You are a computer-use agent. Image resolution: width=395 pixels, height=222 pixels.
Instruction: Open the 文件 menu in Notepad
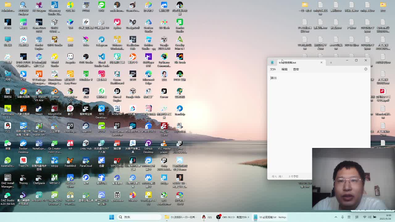(x=273, y=69)
